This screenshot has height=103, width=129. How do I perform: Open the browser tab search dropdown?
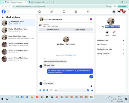tap(2, 2)
